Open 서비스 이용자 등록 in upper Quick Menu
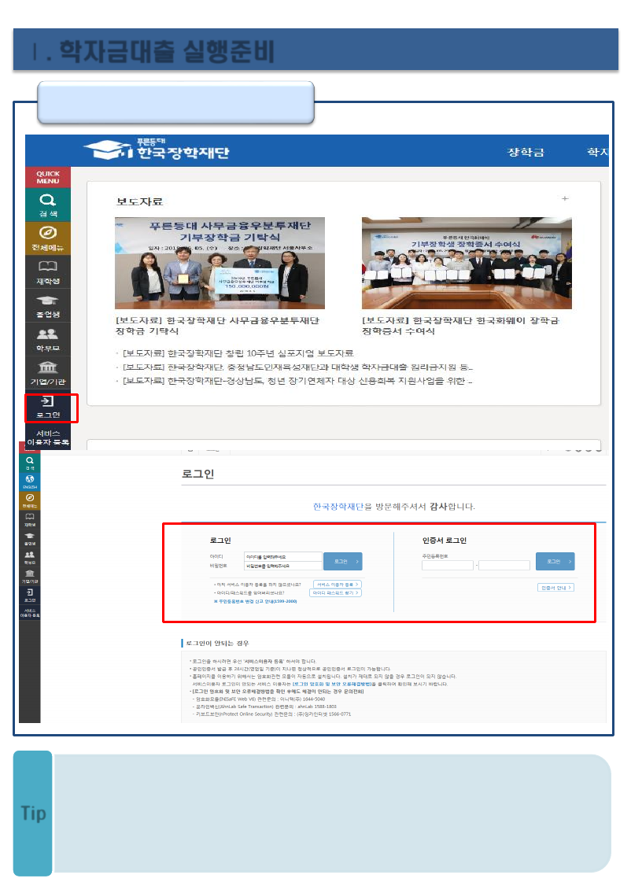The image size is (631, 893). tap(48, 437)
